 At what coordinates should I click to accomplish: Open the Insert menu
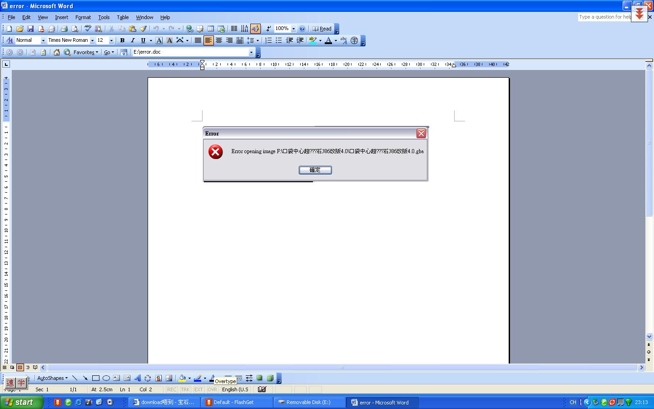coord(61,17)
